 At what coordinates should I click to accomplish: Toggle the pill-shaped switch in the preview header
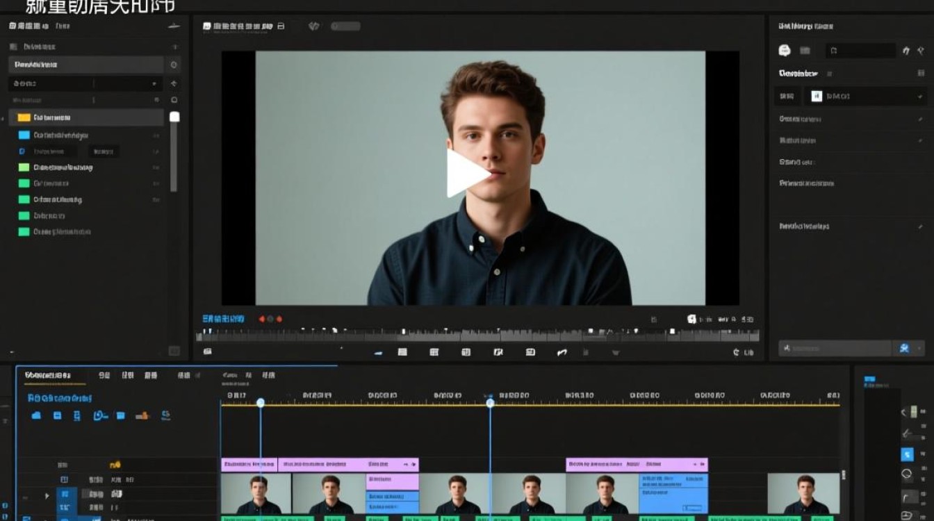click(x=345, y=26)
